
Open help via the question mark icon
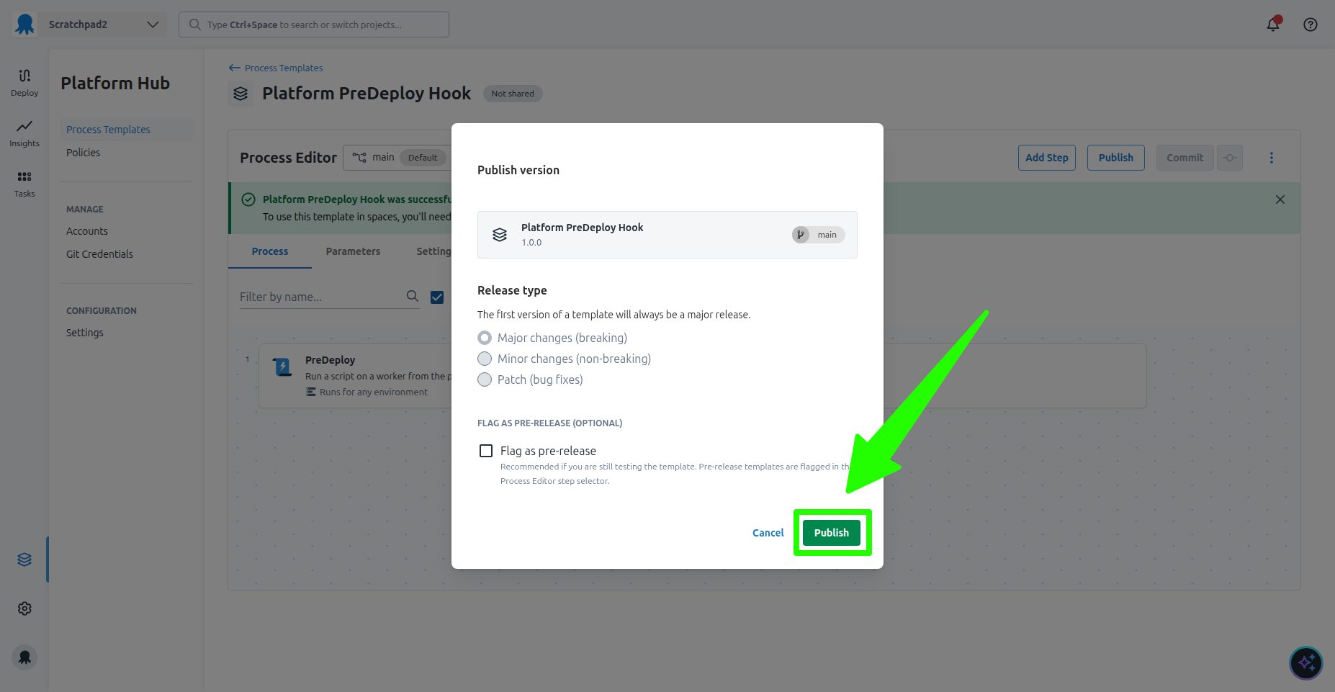[1310, 24]
